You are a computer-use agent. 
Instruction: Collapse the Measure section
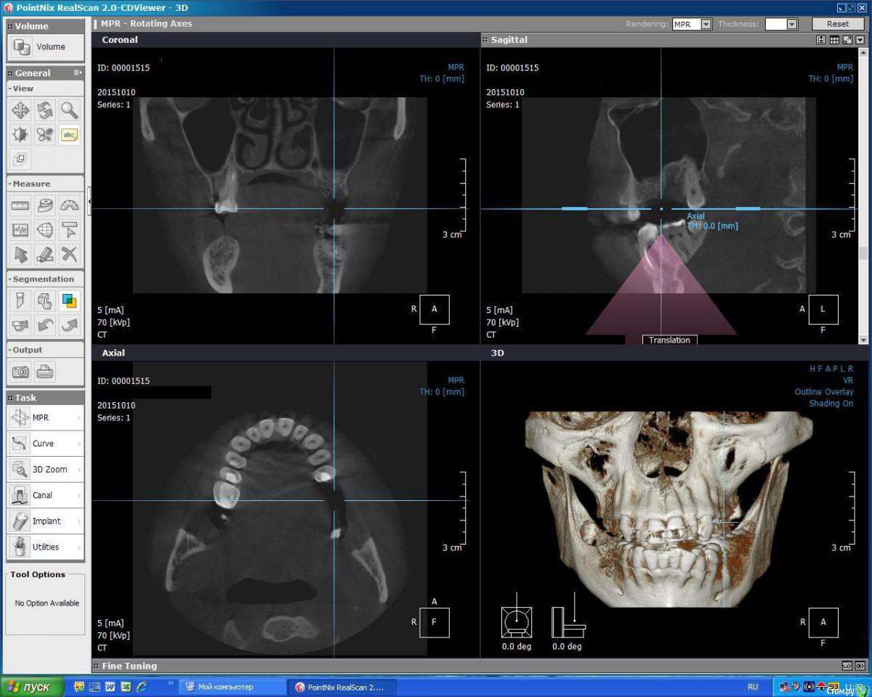tap(10, 184)
